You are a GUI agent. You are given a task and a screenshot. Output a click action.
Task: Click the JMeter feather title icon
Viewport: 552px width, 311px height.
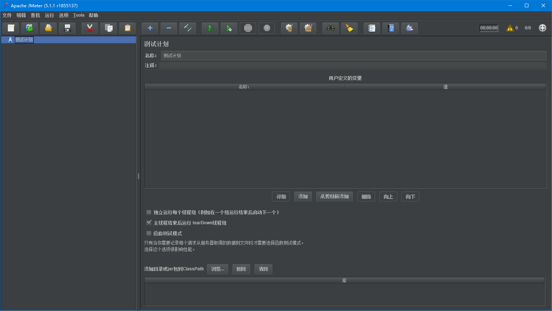click(x=5, y=5)
